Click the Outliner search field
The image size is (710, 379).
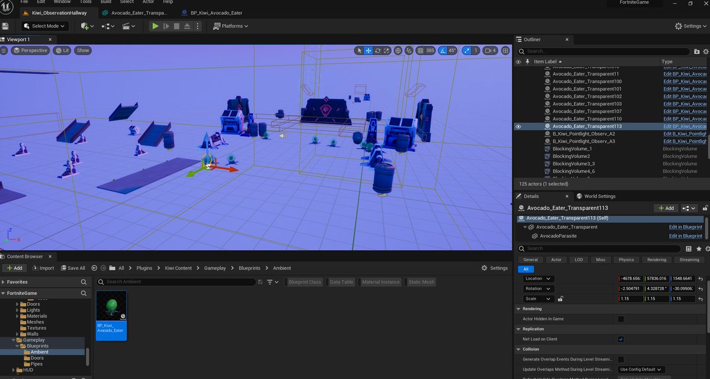(603, 51)
